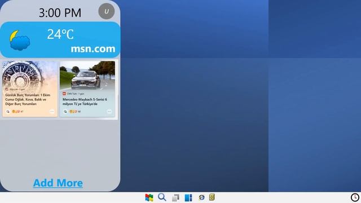This screenshot has height=203, width=361.
Task: Click the 3:00 PM time display
Action: click(x=60, y=12)
